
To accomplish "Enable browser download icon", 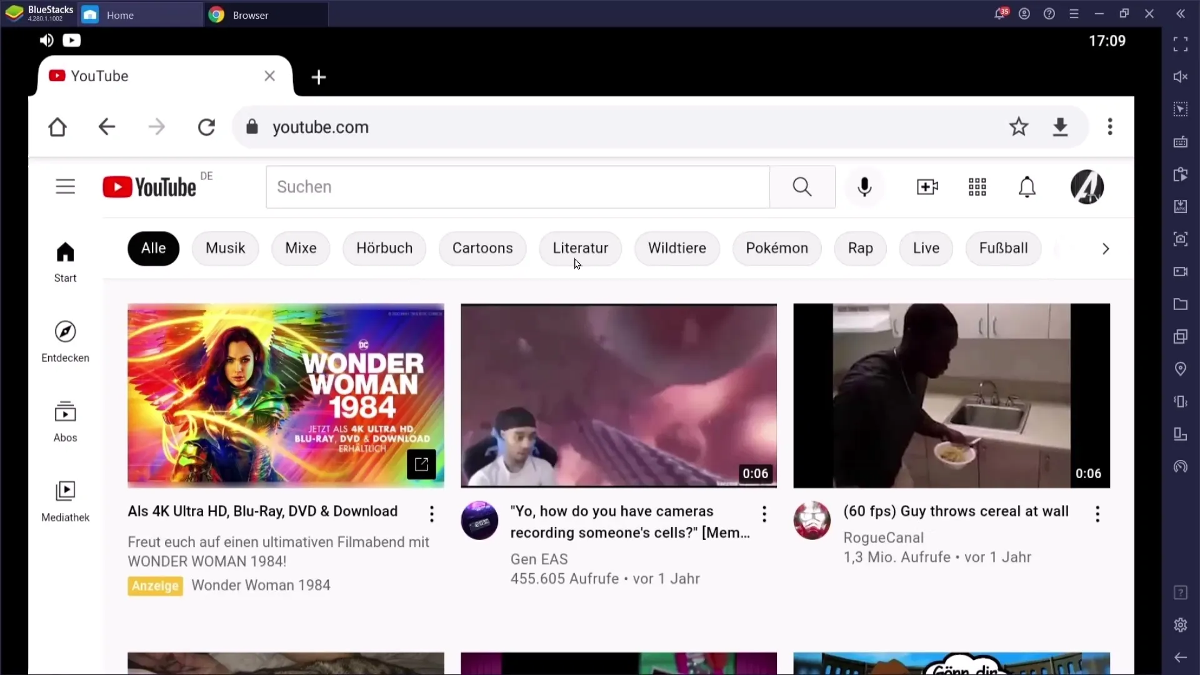I will [x=1061, y=127].
